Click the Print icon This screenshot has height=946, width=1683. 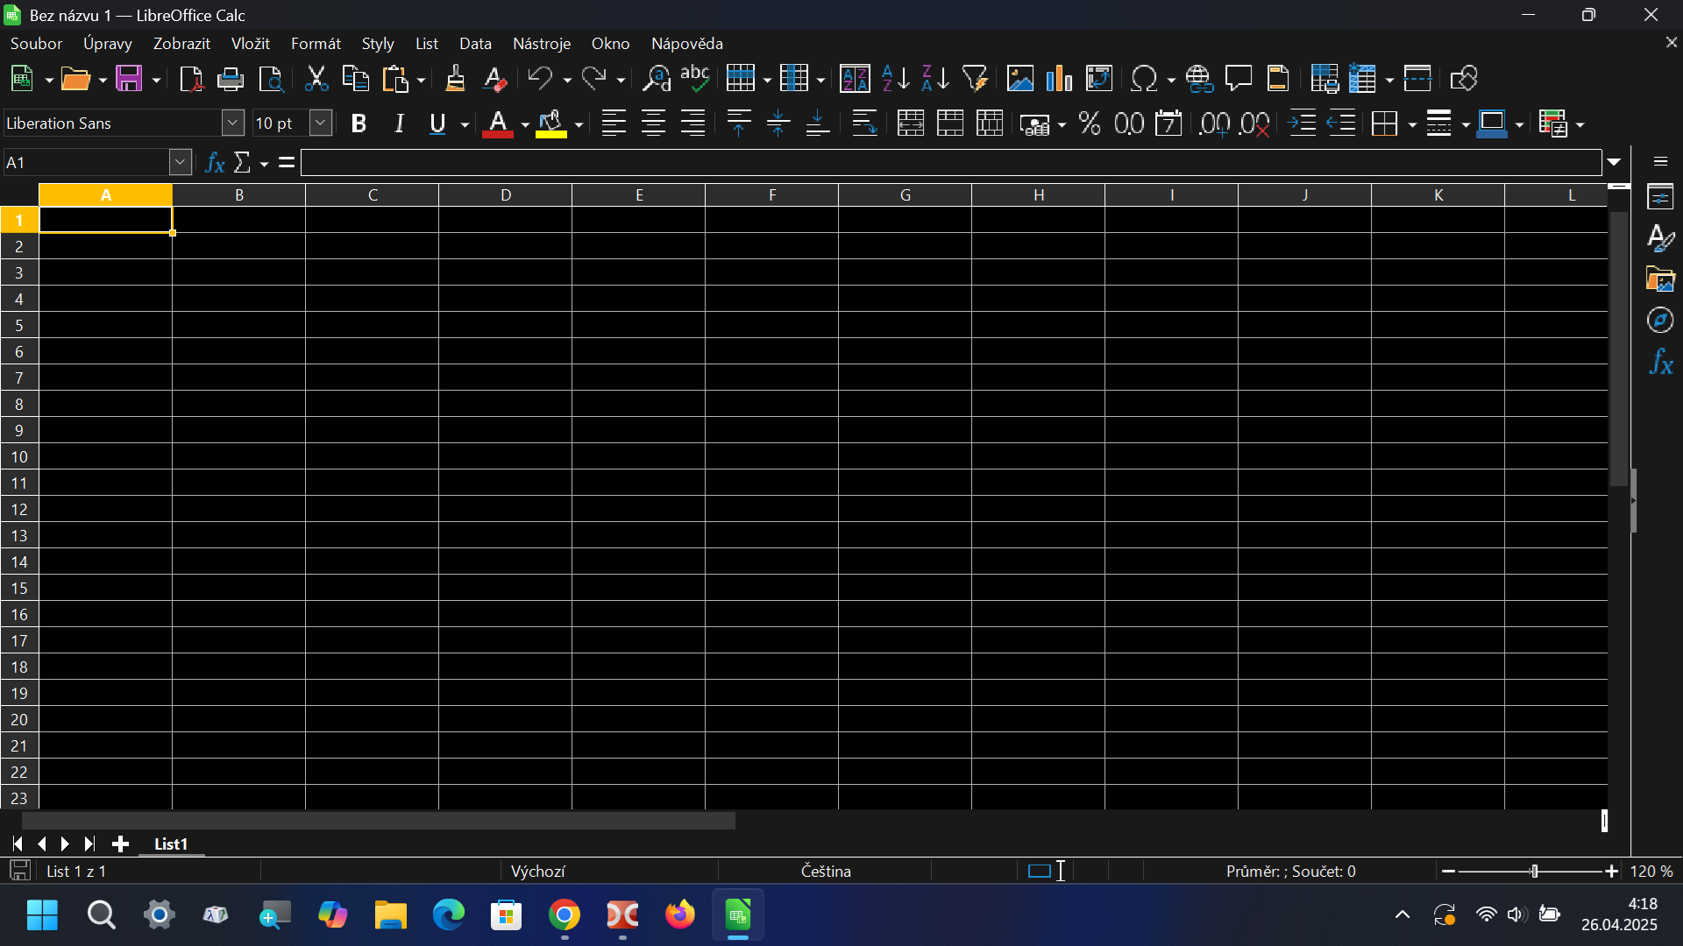pos(231,79)
